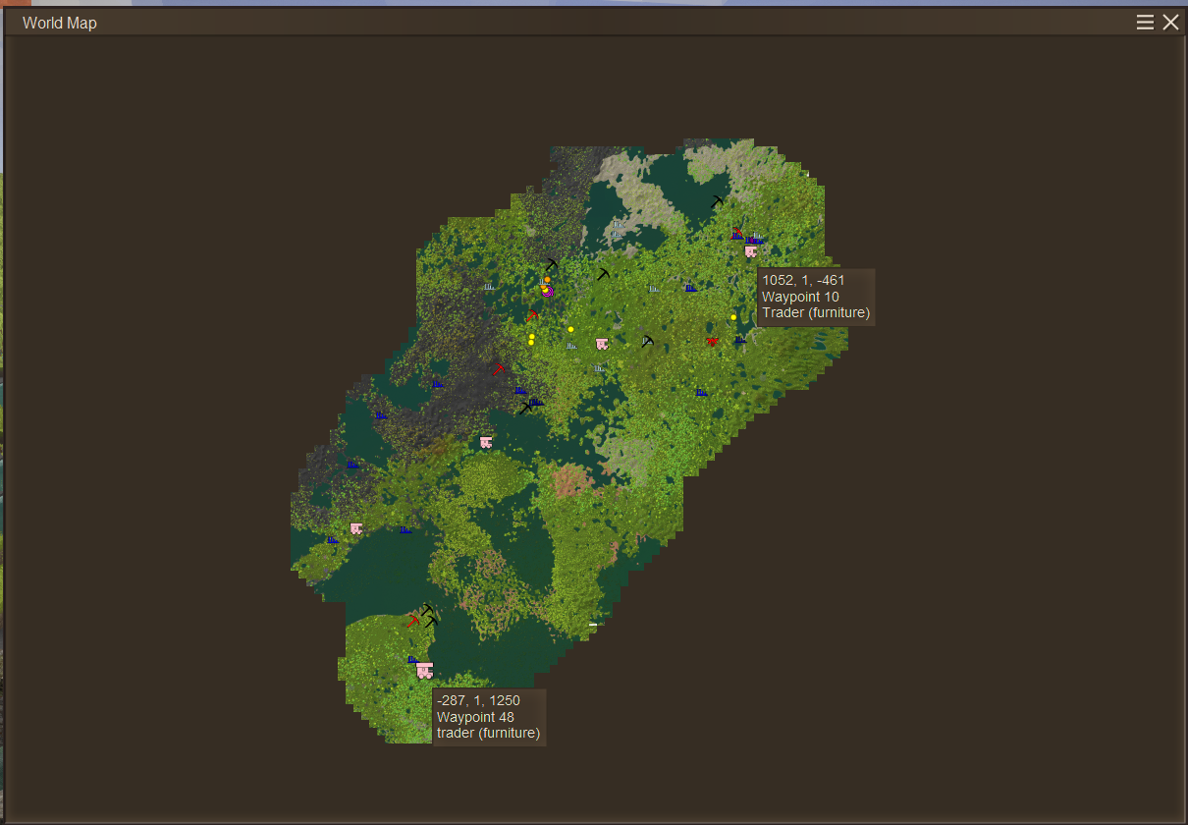Image resolution: width=1188 pixels, height=825 pixels.
Task: Select the red pickaxe in the grey rocky area
Action: coord(499,368)
